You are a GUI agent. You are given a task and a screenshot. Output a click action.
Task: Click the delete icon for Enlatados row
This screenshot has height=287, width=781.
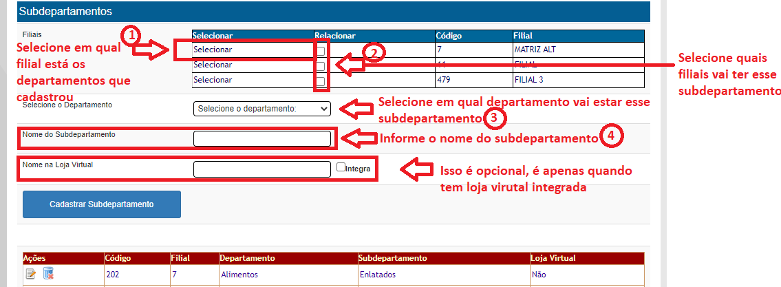pos(48,274)
